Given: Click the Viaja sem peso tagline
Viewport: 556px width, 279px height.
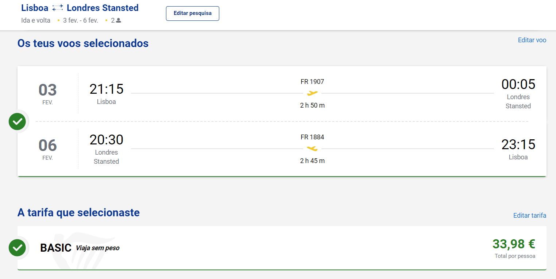Looking at the screenshot, I should pyautogui.click(x=98, y=248).
